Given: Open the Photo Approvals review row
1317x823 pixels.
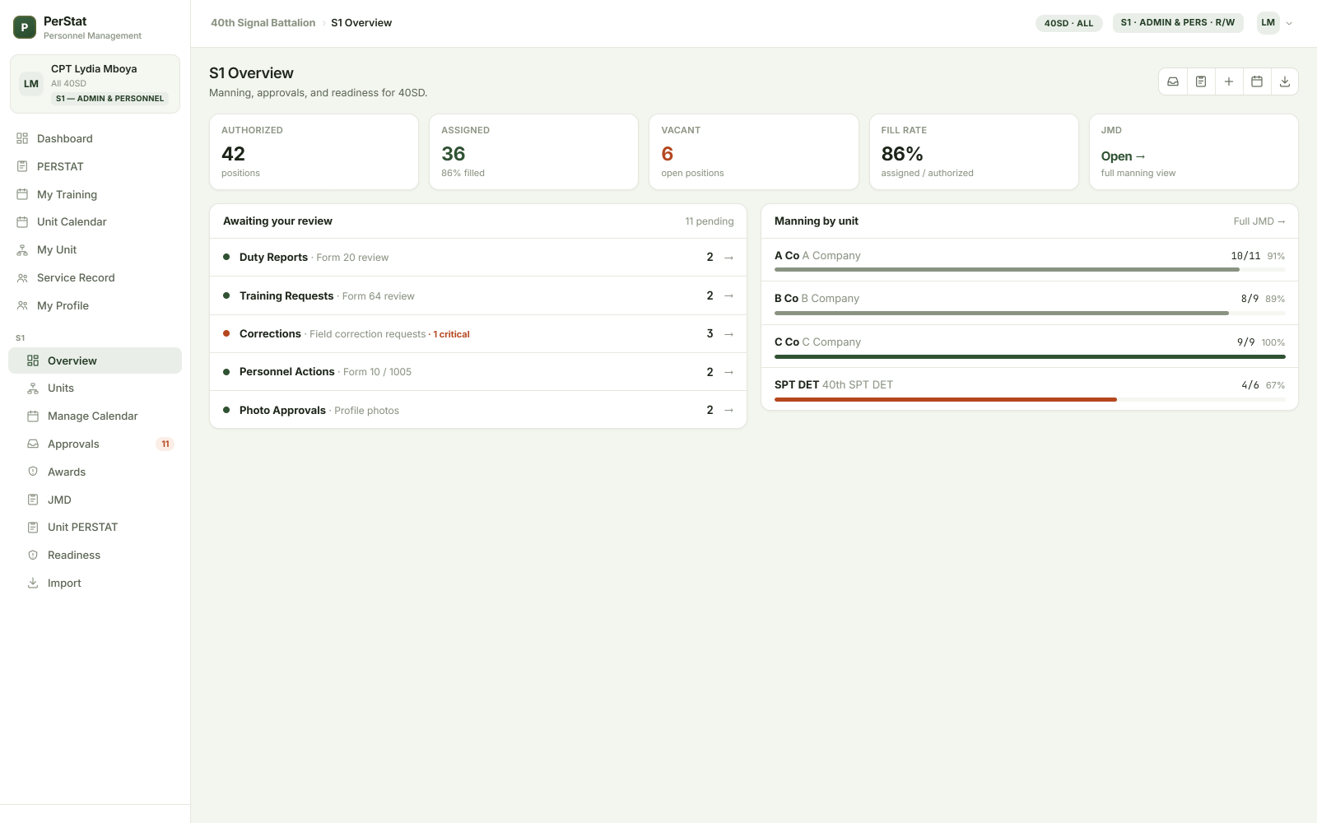Looking at the screenshot, I should click(x=478, y=410).
